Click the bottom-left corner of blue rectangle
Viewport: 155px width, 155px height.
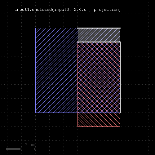[x=35, y=113]
